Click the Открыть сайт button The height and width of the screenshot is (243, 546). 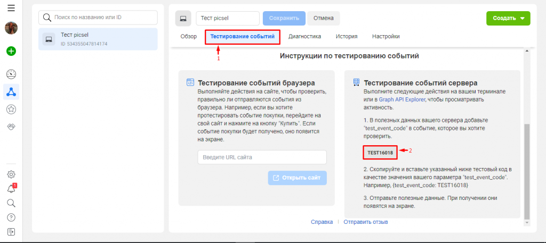pos(298,178)
